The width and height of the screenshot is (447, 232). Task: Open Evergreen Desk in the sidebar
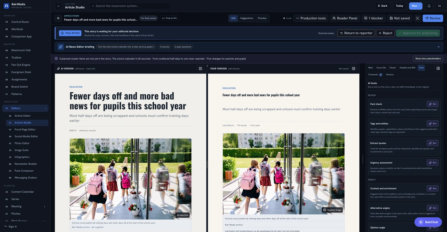24,72
